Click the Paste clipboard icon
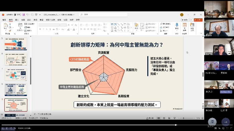Screen dimensions: 234x131 [x=5, y=25]
